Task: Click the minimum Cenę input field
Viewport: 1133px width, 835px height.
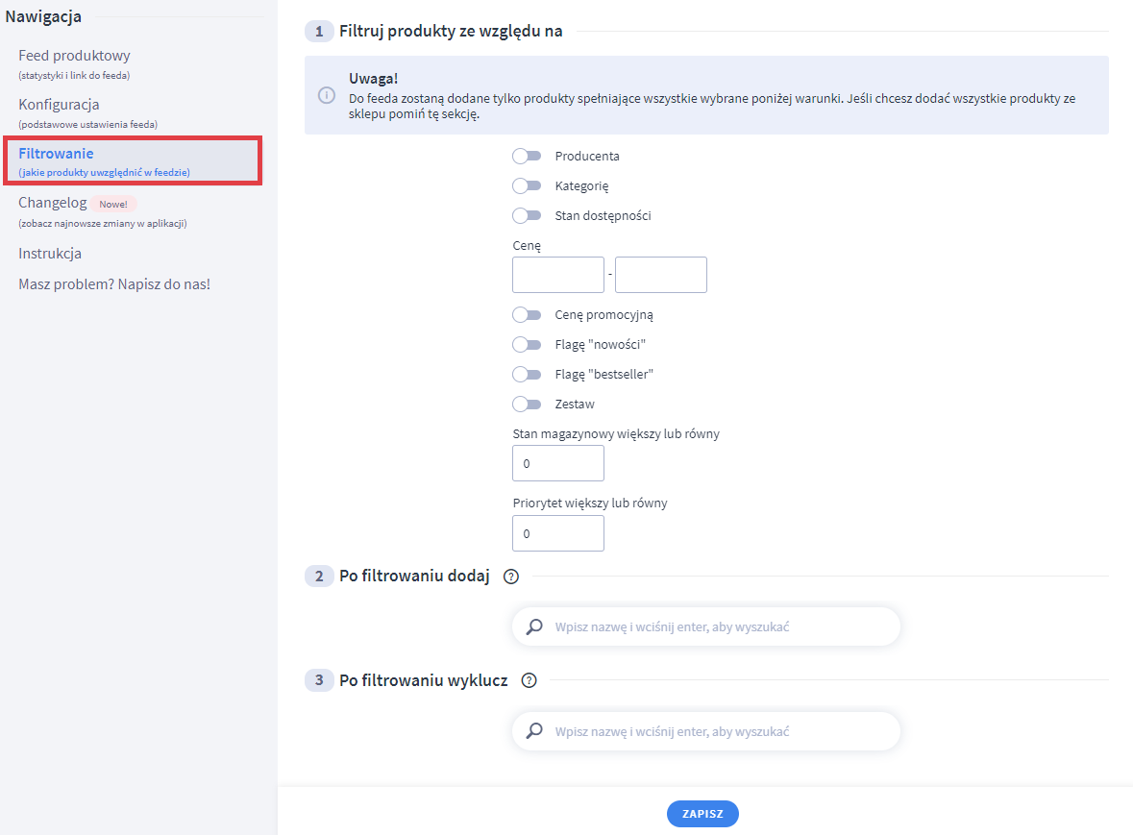Action: [558, 275]
